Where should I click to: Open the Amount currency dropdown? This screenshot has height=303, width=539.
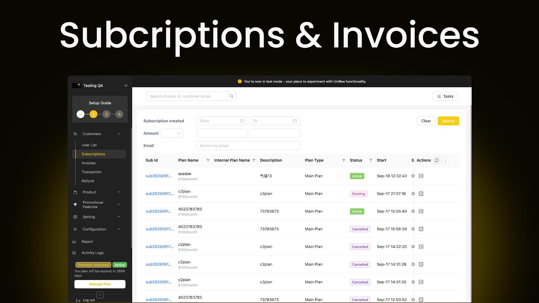coord(172,133)
